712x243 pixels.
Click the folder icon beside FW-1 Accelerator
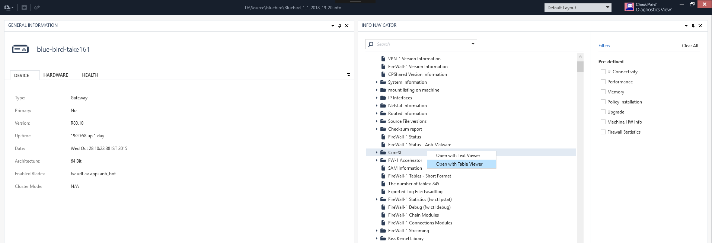coord(383,160)
